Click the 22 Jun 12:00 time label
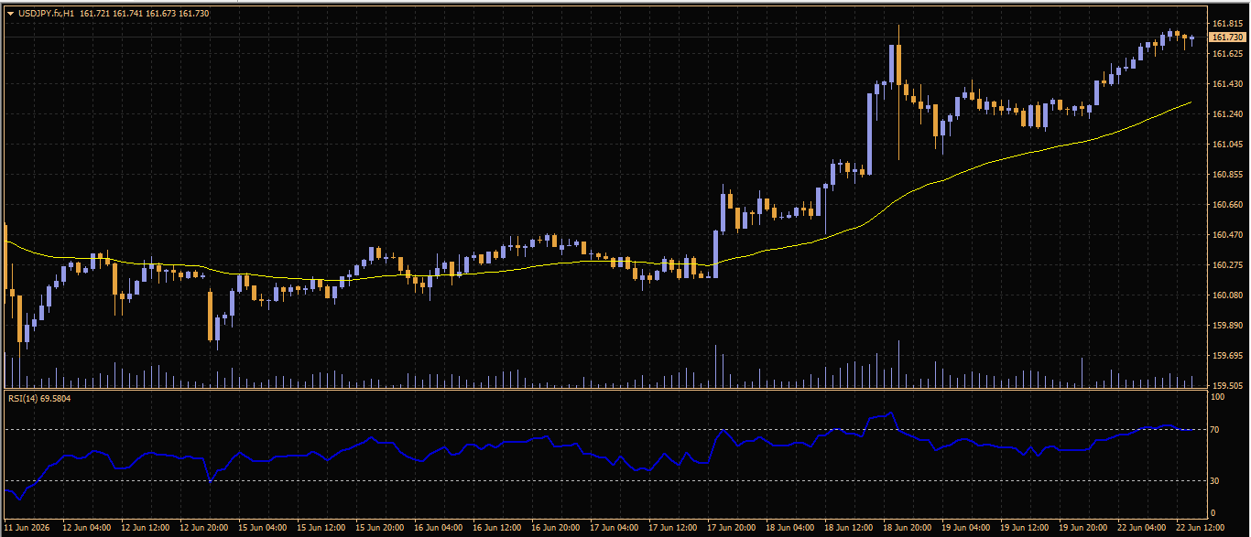The width and height of the screenshot is (1251, 537). 1201,528
